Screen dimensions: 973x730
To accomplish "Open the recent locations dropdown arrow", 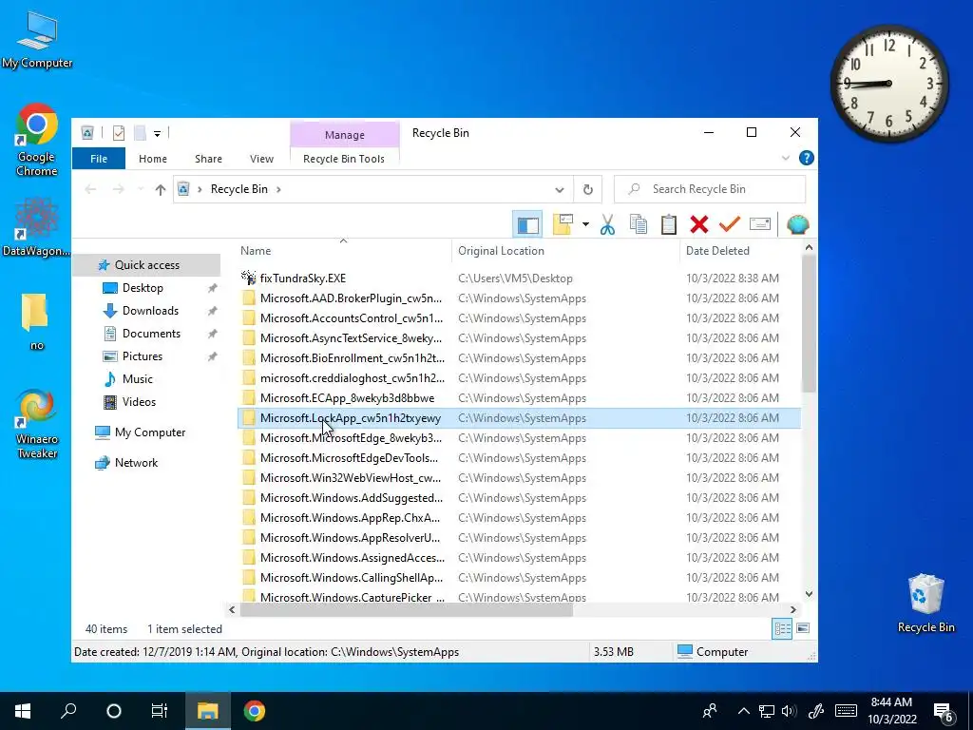I will click(141, 189).
